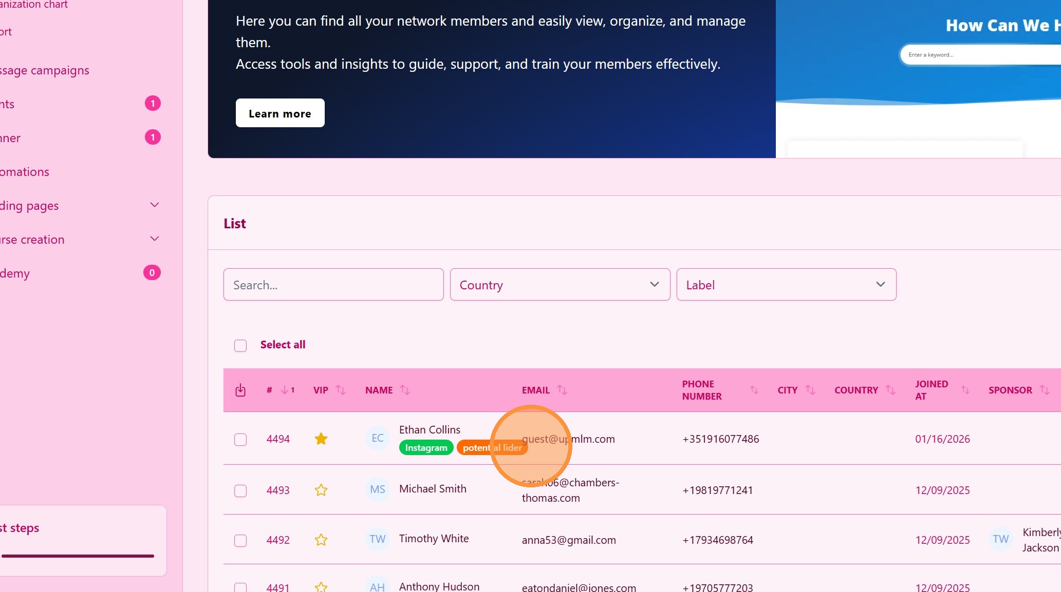
Task: Star Timothy White as VIP
Action: coord(321,540)
